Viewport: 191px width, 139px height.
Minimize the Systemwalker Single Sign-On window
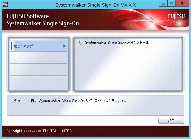163,3
